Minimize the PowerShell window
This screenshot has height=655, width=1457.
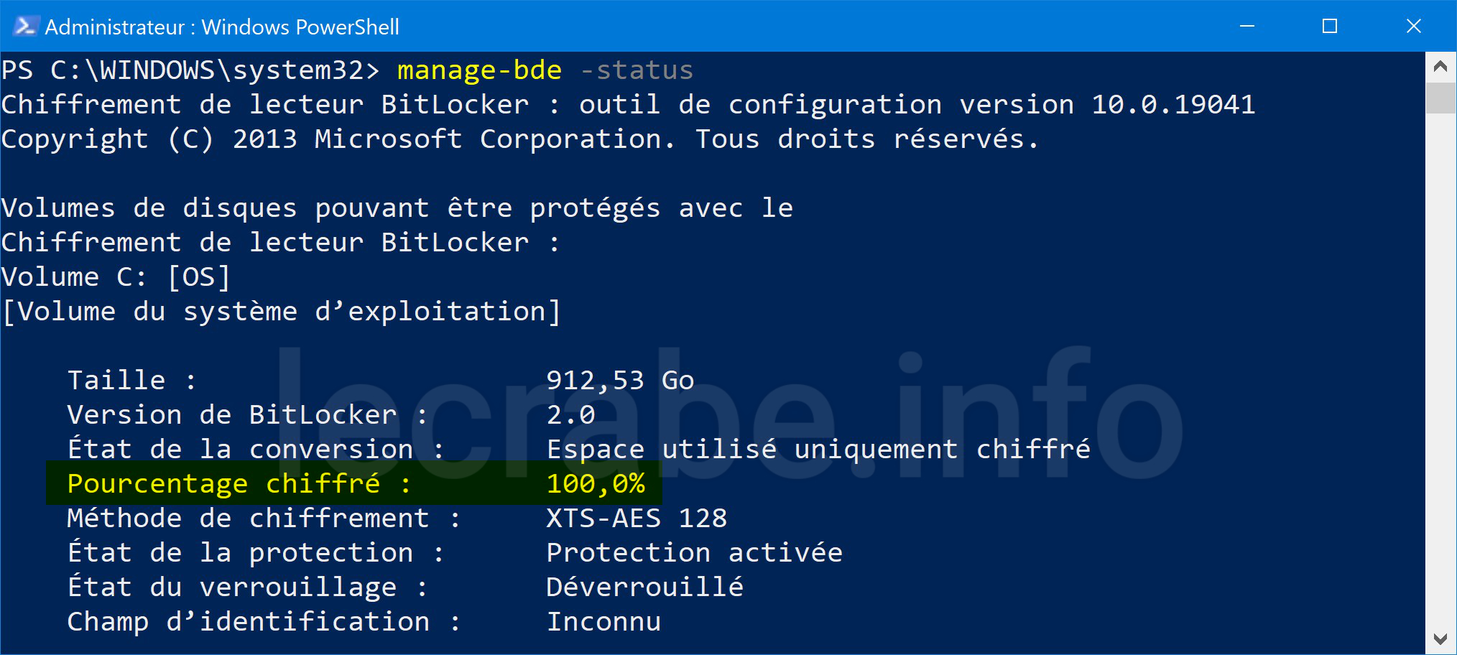pos(1247,27)
